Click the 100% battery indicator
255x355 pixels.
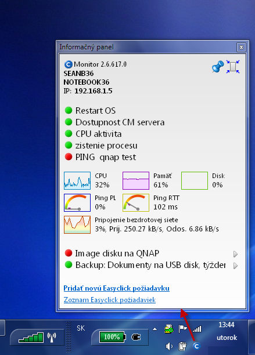[x=112, y=337]
